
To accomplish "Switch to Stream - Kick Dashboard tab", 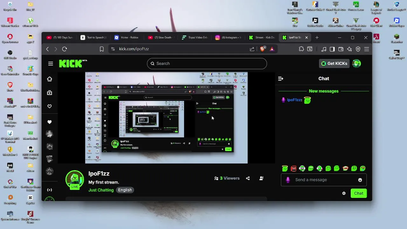I will pyautogui.click(x=262, y=38).
